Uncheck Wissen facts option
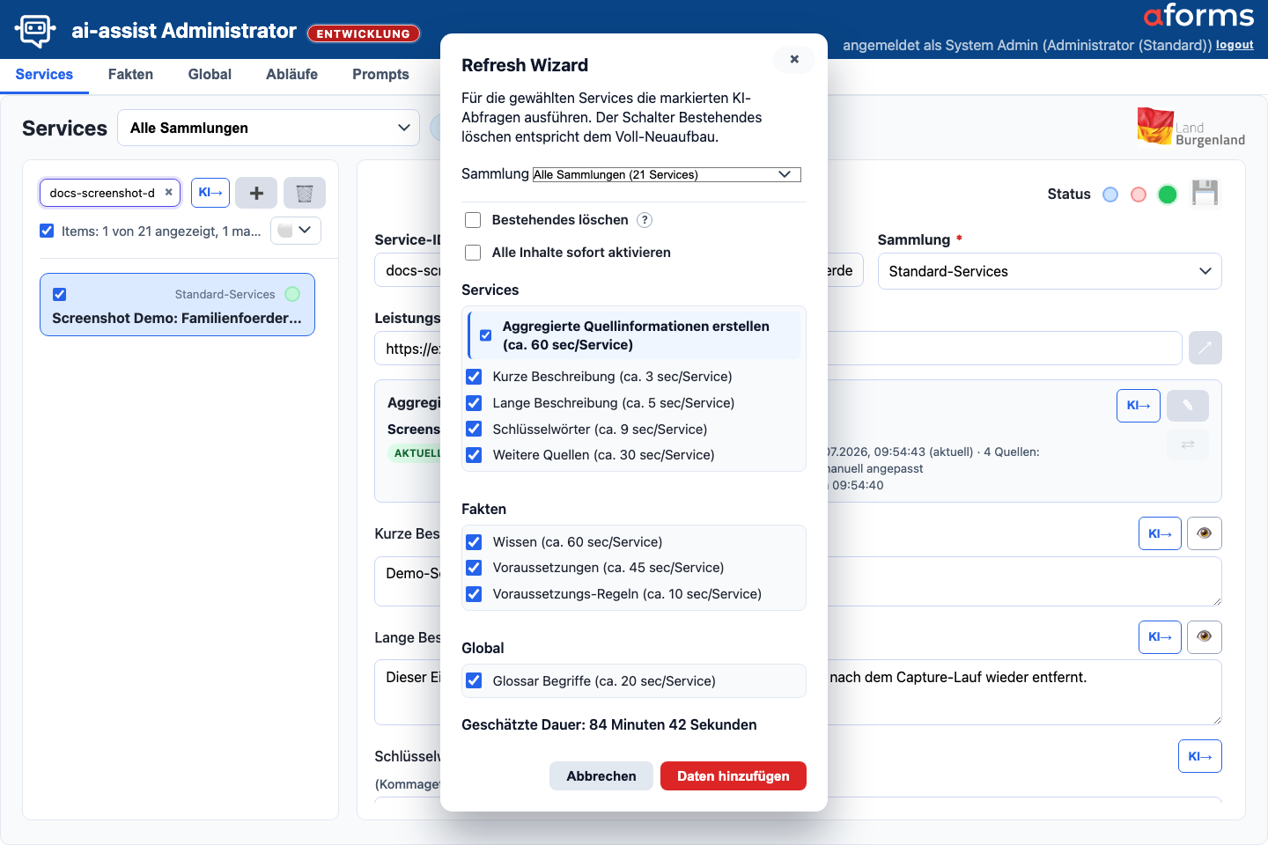Viewport: 1268px width, 845px height. click(474, 542)
